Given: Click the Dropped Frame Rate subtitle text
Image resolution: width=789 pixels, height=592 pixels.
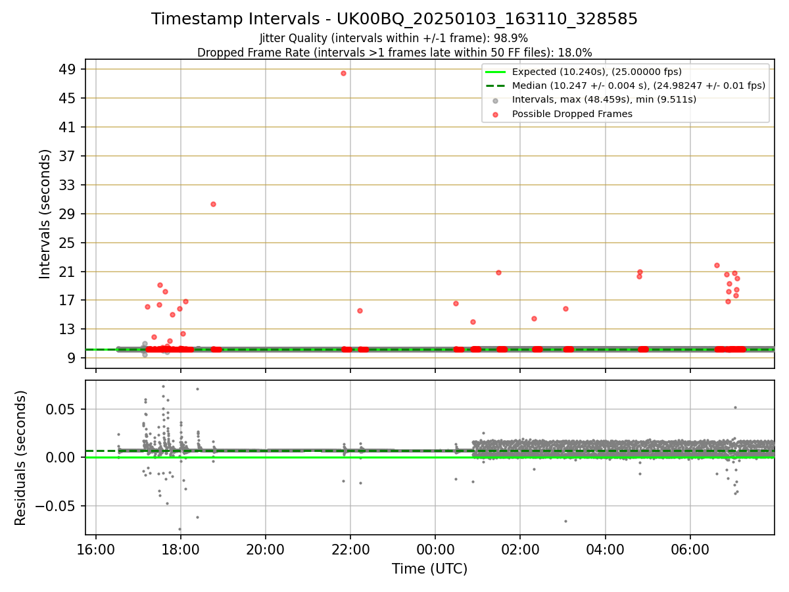Looking at the screenshot, I should coord(394,53).
